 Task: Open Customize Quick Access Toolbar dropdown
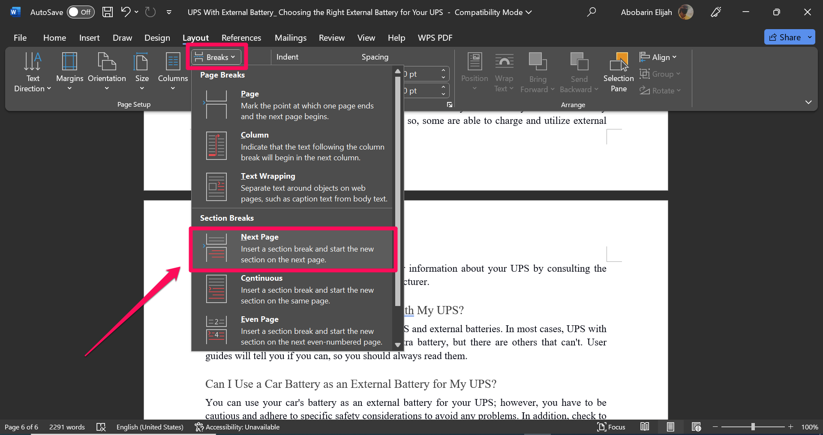tap(169, 12)
